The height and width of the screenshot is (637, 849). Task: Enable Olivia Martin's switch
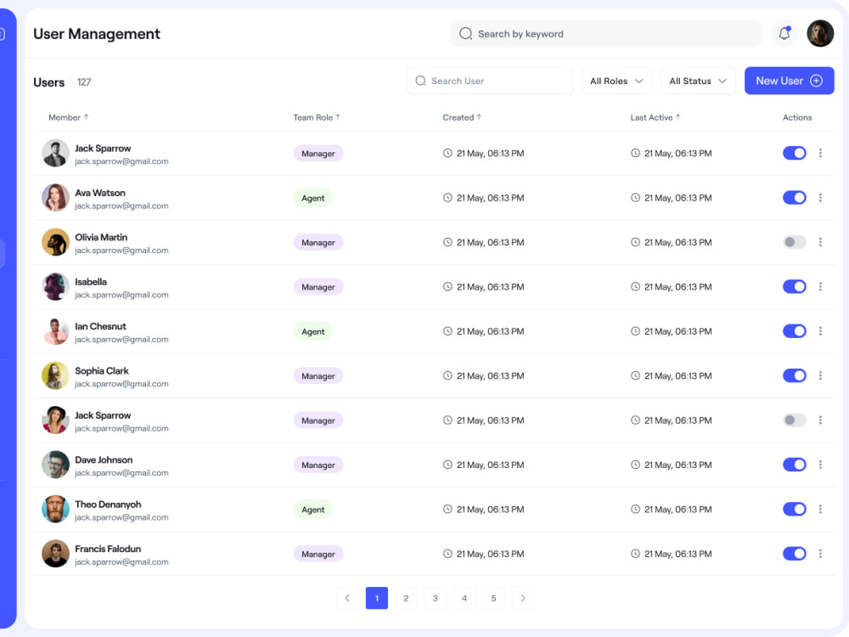click(x=795, y=242)
